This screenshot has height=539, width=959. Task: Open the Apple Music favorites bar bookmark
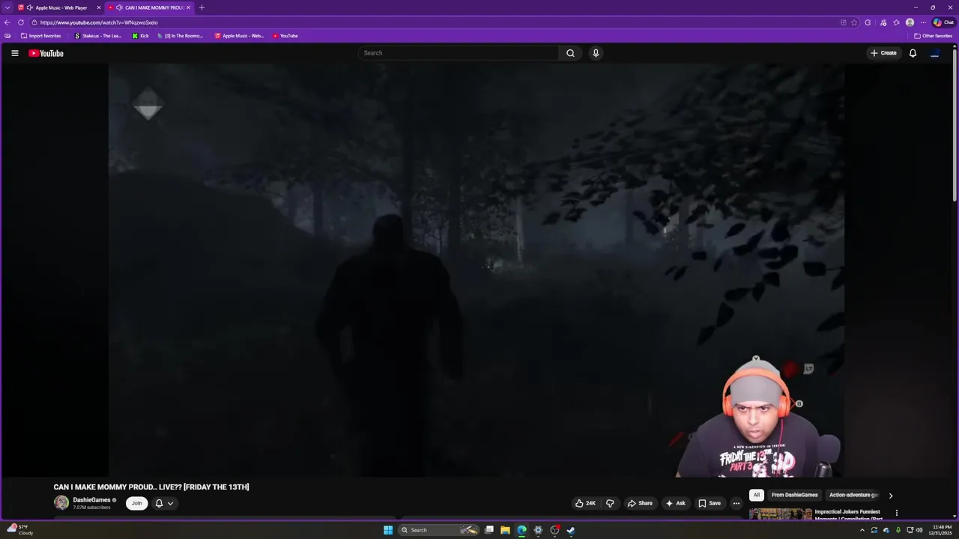tap(239, 36)
